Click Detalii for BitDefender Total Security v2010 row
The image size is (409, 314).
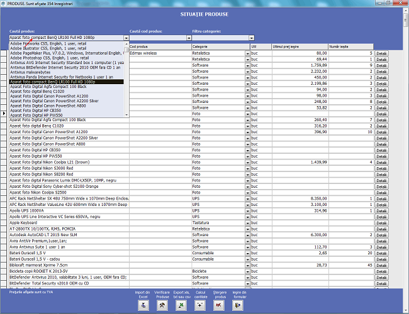tap(381, 283)
